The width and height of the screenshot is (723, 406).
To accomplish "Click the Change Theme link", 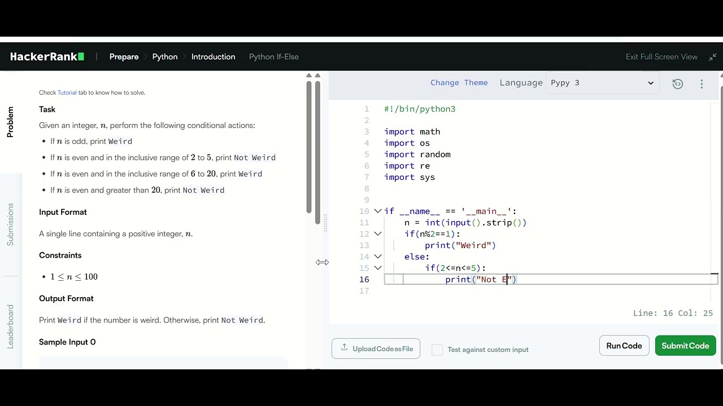I will [x=459, y=82].
